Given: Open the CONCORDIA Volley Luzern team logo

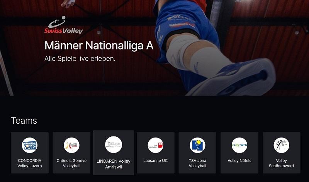Looking at the screenshot, I should pyautogui.click(x=30, y=145).
